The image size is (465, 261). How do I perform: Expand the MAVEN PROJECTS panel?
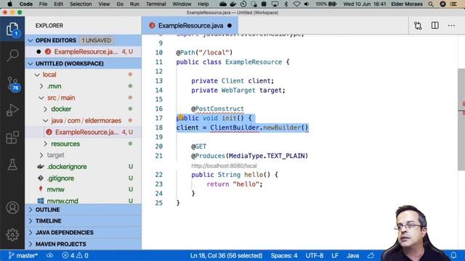(83, 244)
